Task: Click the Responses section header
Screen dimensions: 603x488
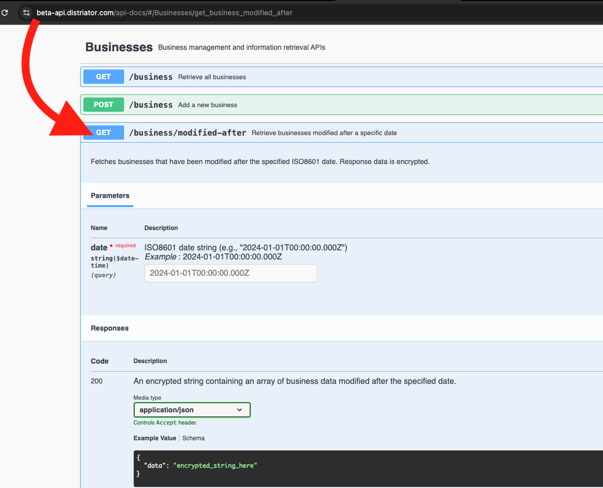Action: pyautogui.click(x=110, y=328)
